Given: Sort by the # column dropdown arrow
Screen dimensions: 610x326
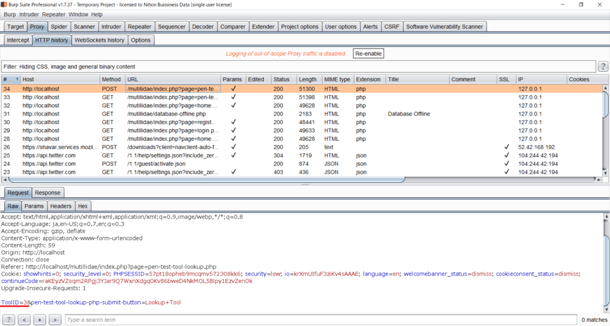Looking at the screenshot, I should click(x=17, y=80).
